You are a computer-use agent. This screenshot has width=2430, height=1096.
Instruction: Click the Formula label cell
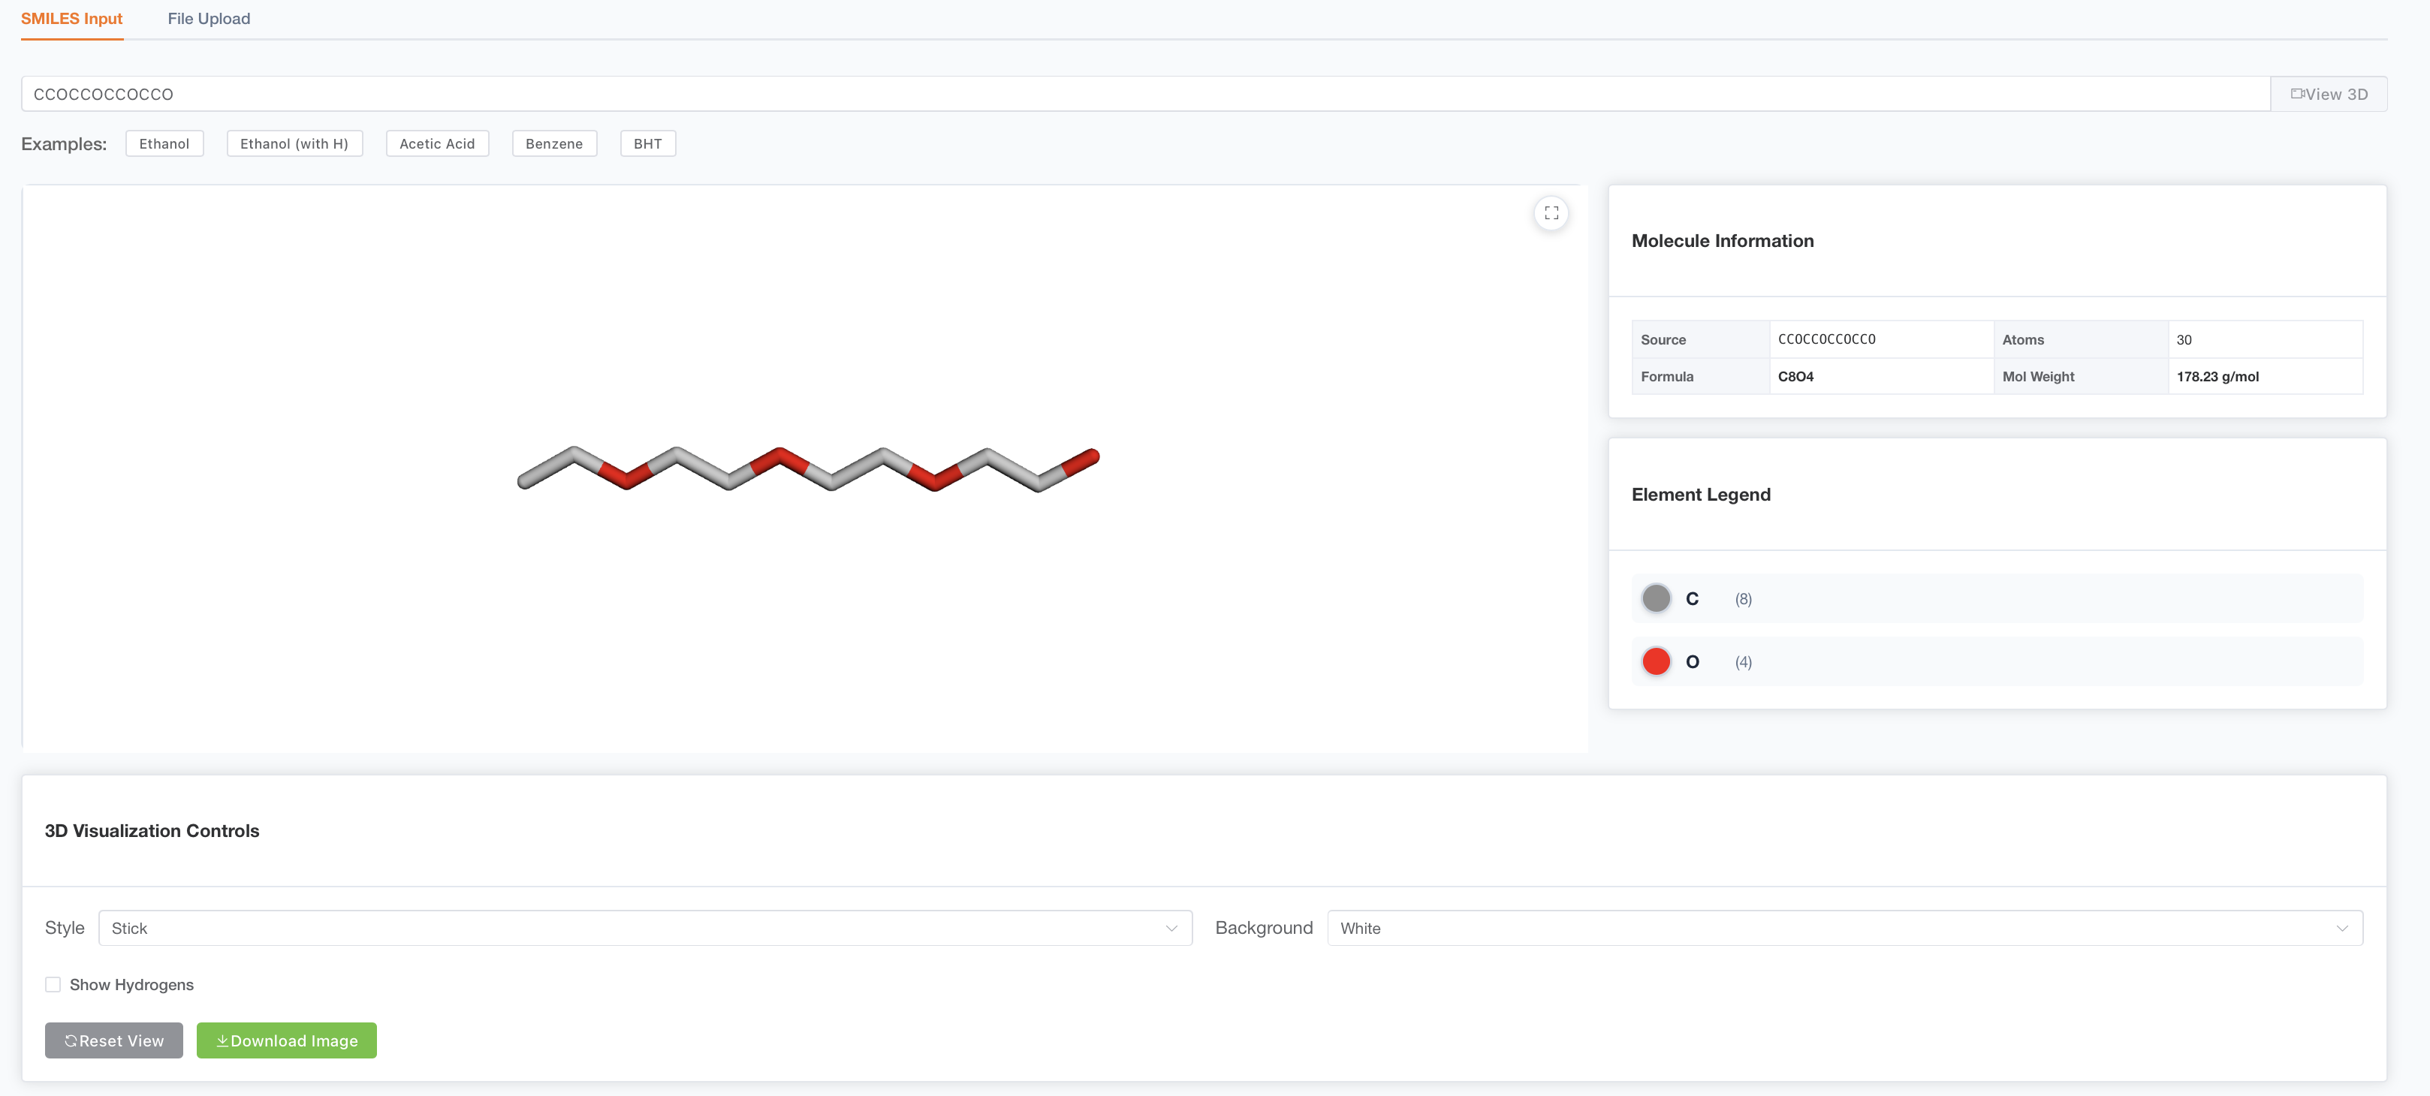(1700, 376)
